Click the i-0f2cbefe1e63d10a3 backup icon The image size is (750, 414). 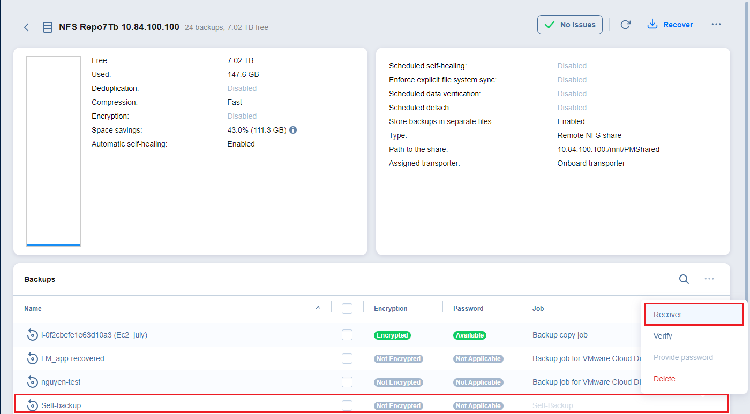(33, 335)
